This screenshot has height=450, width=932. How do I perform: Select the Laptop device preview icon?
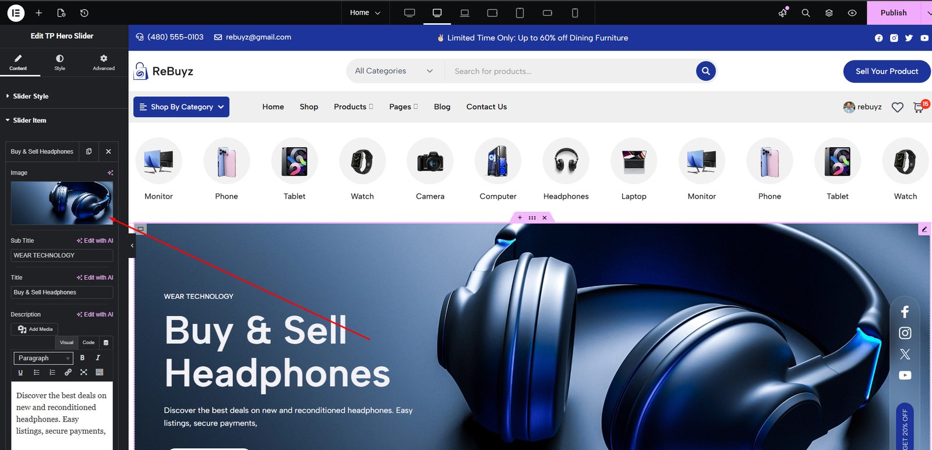pyautogui.click(x=465, y=13)
